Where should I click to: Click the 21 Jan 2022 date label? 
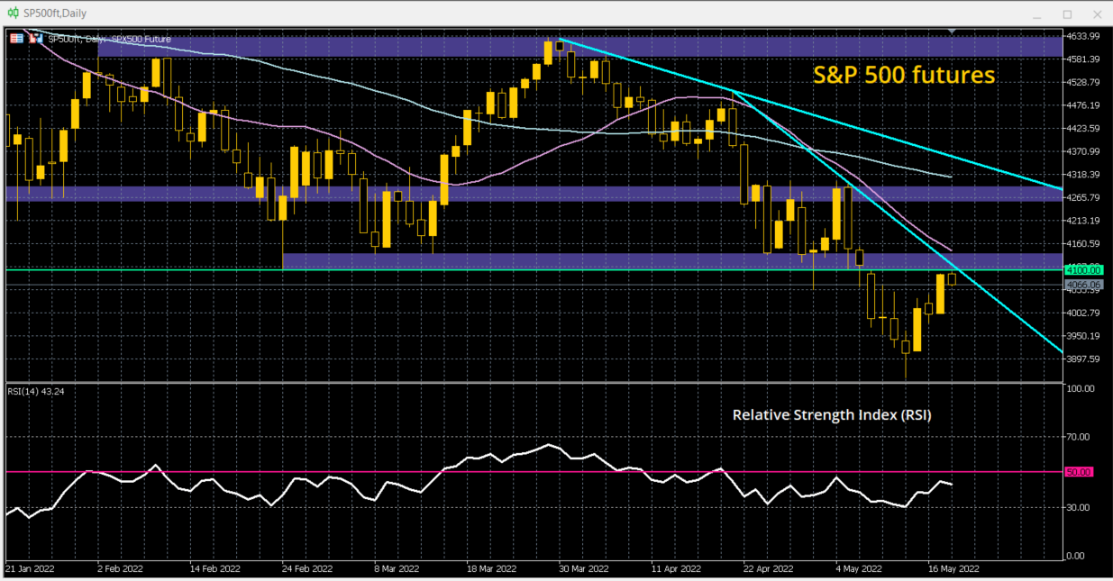(30, 569)
